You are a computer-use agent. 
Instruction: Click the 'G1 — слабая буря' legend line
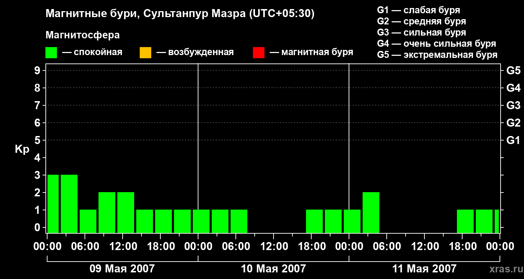pyautogui.click(x=419, y=10)
